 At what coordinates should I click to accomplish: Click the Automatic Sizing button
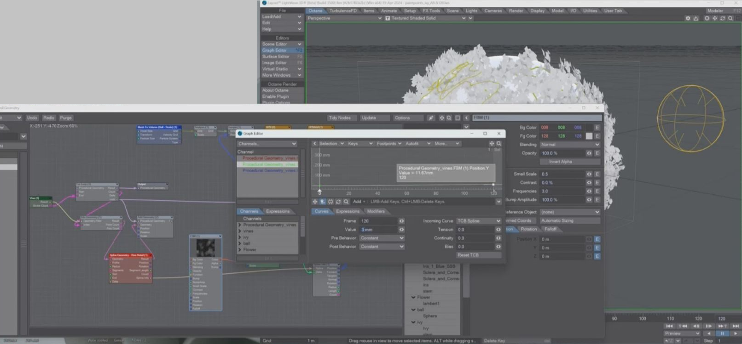pyautogui.click(x=570, y=221)
